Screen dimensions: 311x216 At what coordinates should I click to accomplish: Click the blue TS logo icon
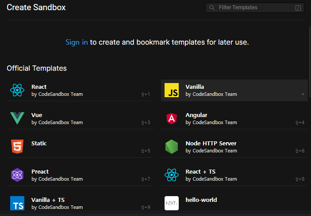click(x=17, y=203)
